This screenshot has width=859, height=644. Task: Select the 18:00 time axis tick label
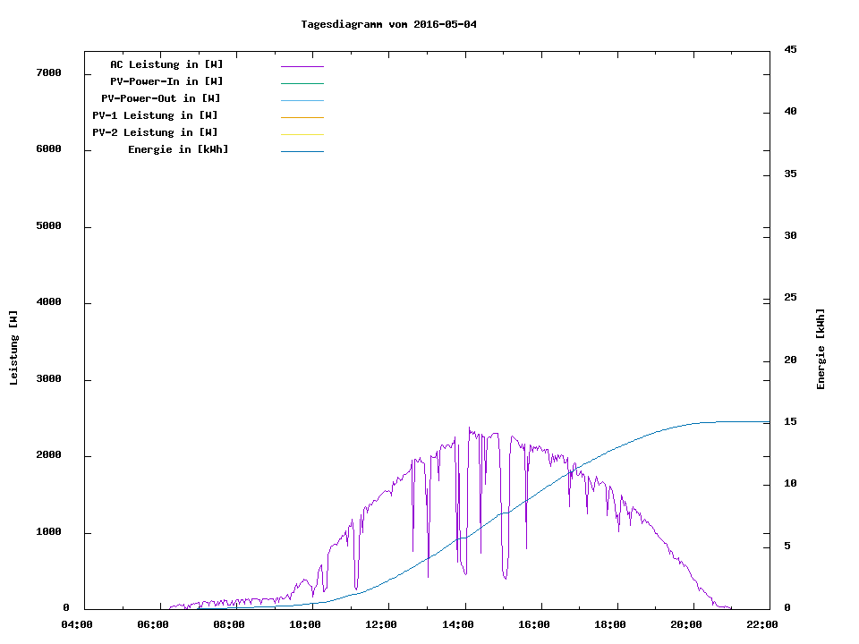tap(610, 624)
